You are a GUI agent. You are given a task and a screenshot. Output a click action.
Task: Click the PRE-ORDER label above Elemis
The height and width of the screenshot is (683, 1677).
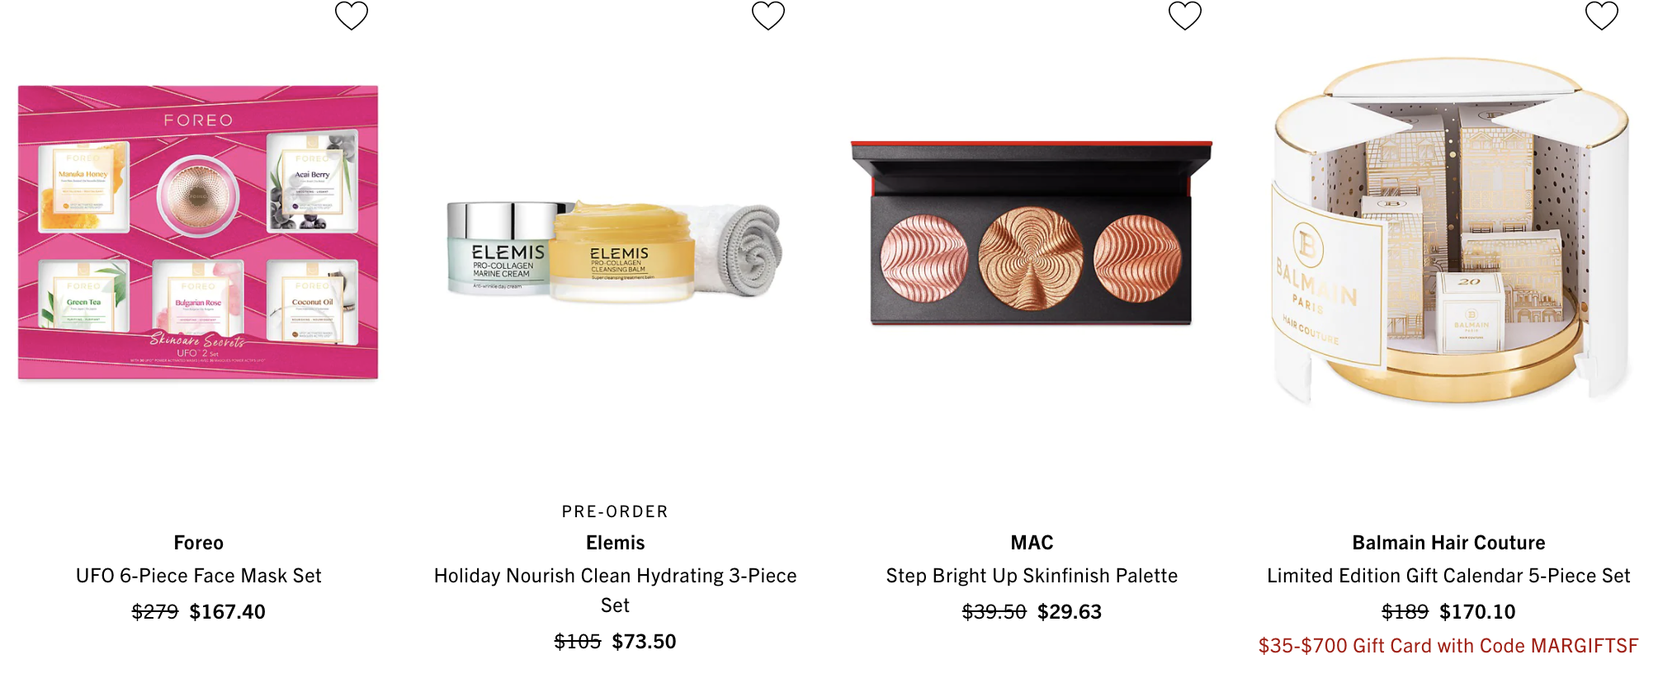tap(616, 511)
